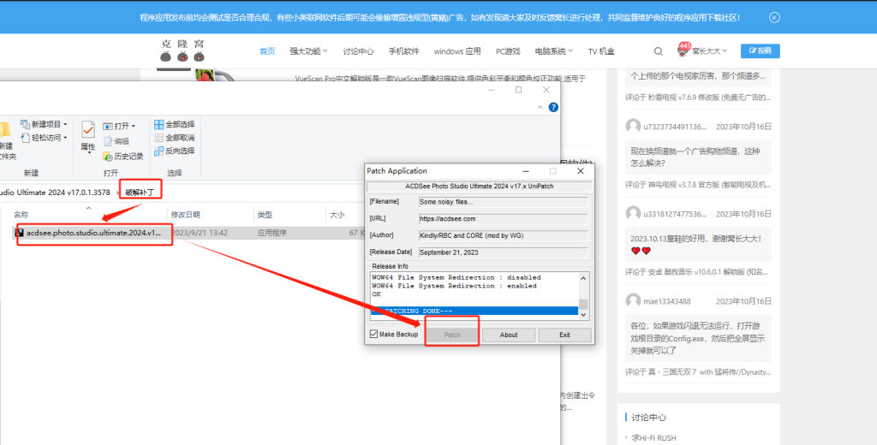Image resolution: width=877 pixels, height=445 pixels.
Task: Collapse the Explorer ribbon chevron
Action: coord(540,107)
